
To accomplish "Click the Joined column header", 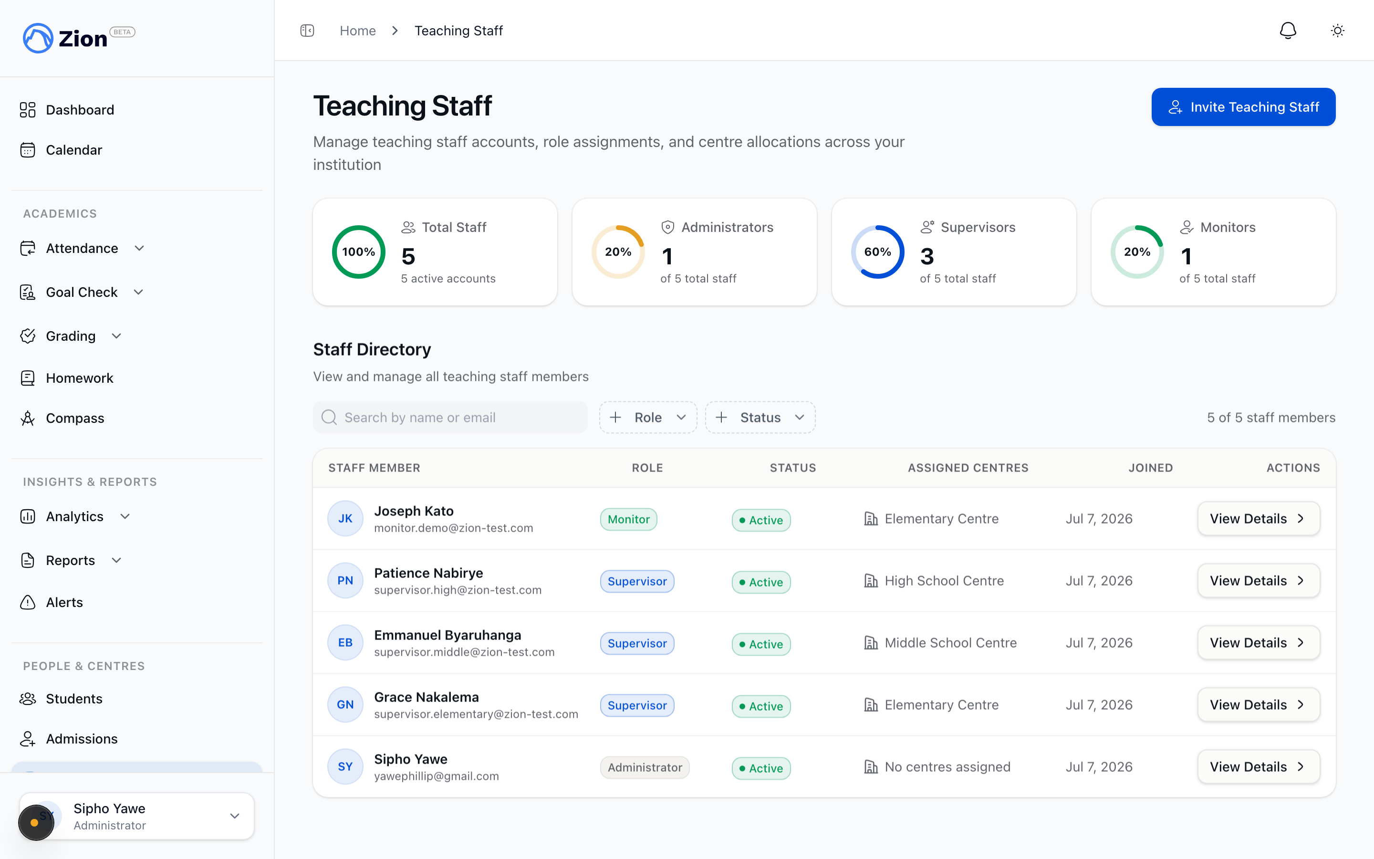I will coord(1150,468).
